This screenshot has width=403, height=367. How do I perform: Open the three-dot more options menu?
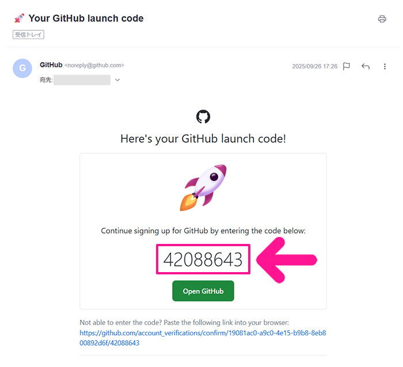pos(385,66)
